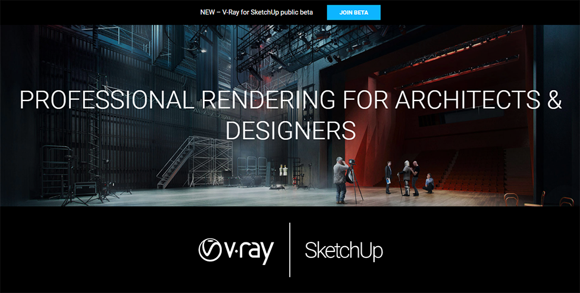Click the word DESIGNERS in the headline
The width and height of the screenshot is (580, 293).
pyautogui.click(x=291, y=130)
